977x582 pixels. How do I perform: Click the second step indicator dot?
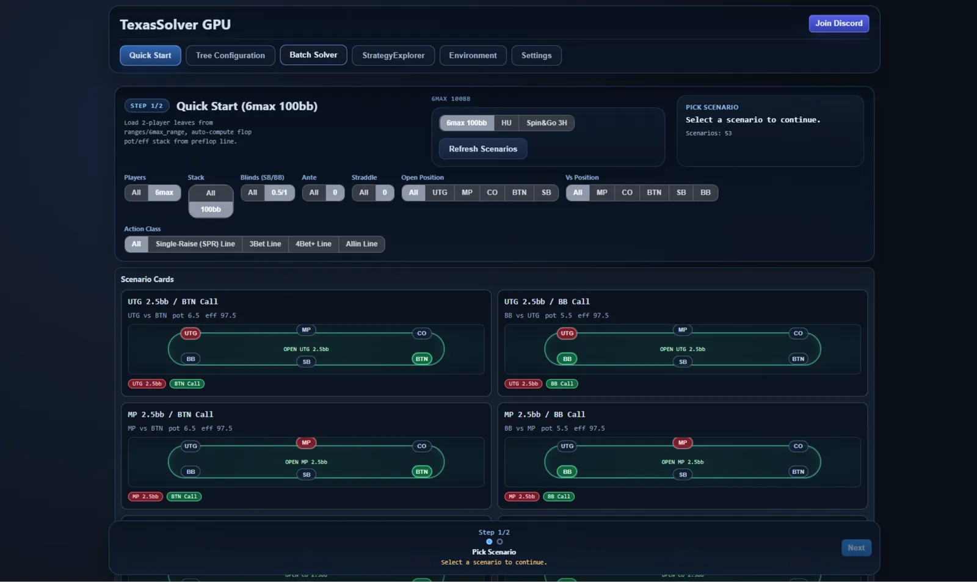tap(499, 542)
